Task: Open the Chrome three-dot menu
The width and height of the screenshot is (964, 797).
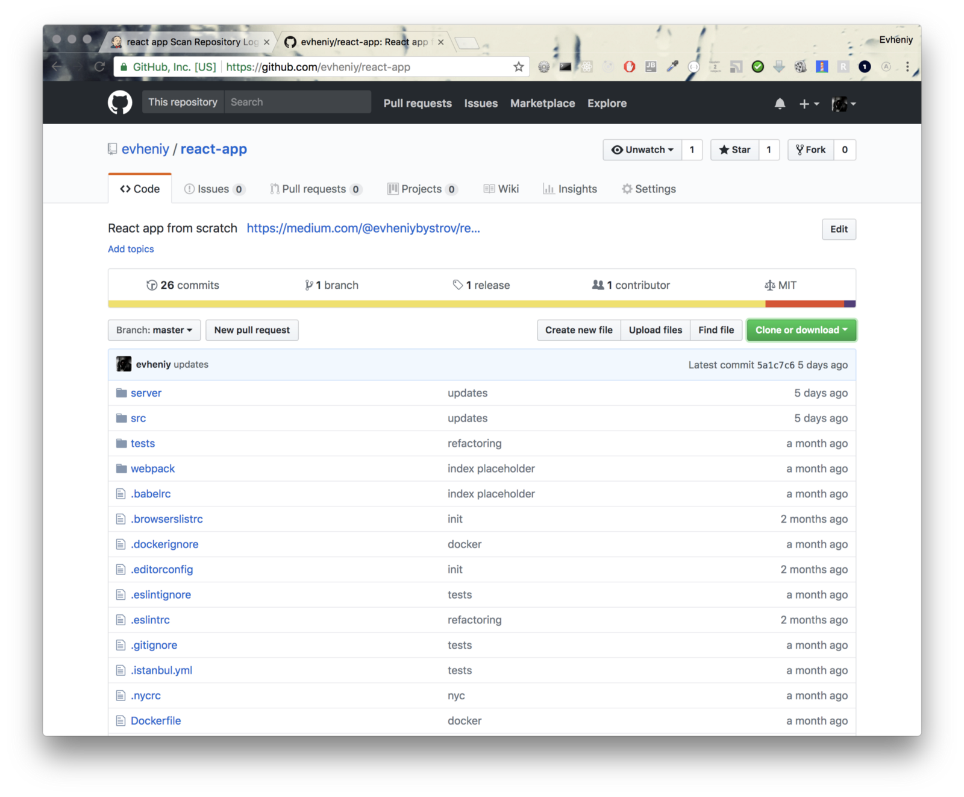Action: coord(907,67)
